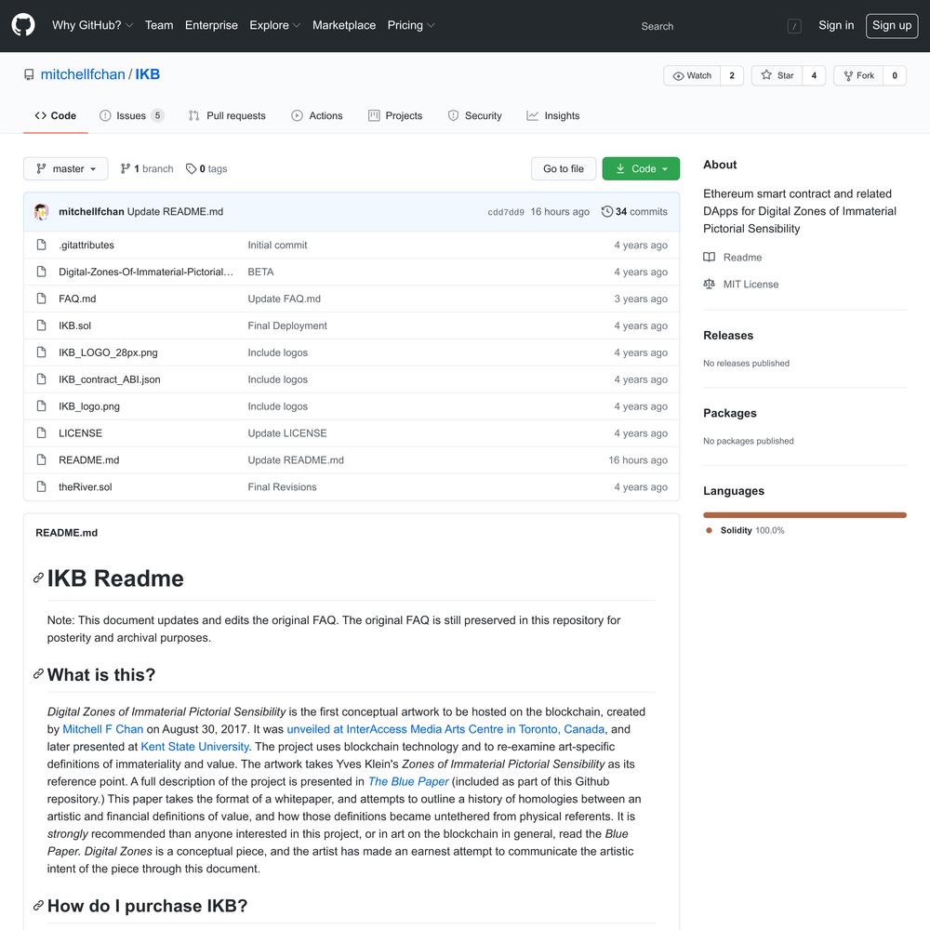This screenshot has height=930, width=930.
Task: Click the Solidity language color dot
Action: coord(709,530)
